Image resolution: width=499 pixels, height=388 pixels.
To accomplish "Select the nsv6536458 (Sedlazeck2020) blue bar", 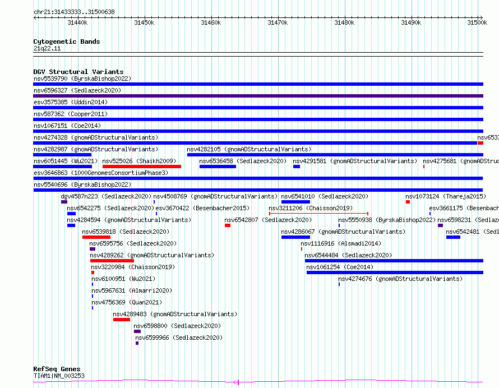I will tap(218, 167).
